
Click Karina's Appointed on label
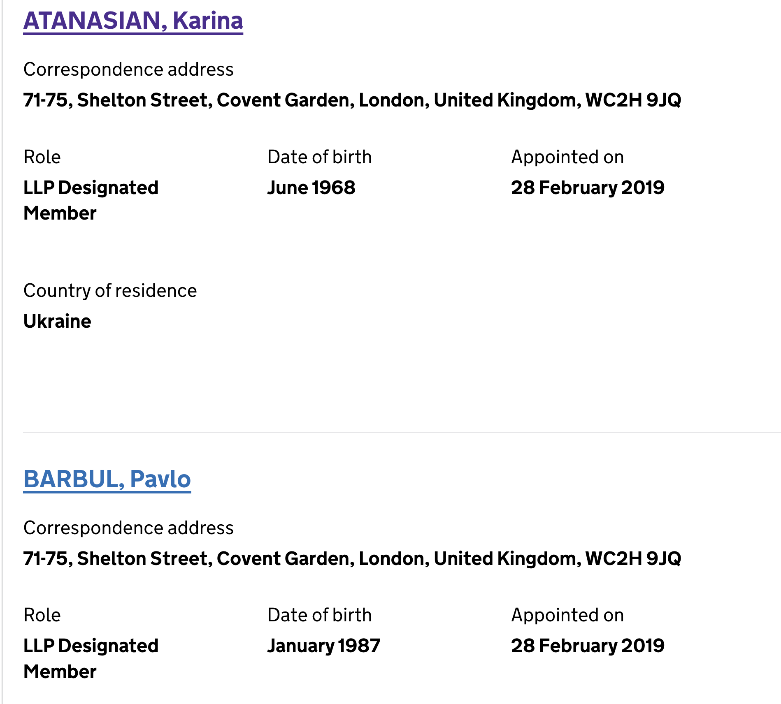567,157
